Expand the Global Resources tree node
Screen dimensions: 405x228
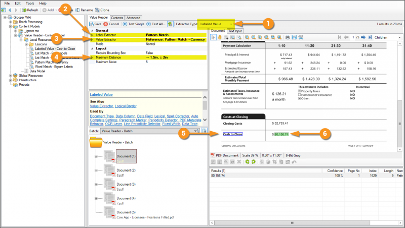pos(11,76)
